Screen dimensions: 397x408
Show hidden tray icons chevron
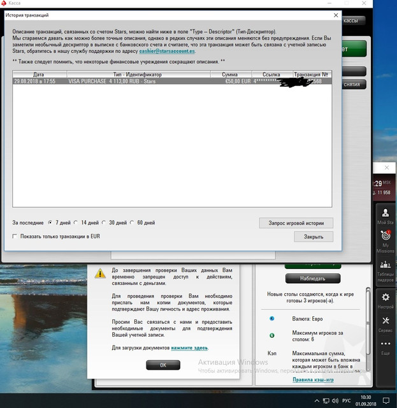coord(317,401)
